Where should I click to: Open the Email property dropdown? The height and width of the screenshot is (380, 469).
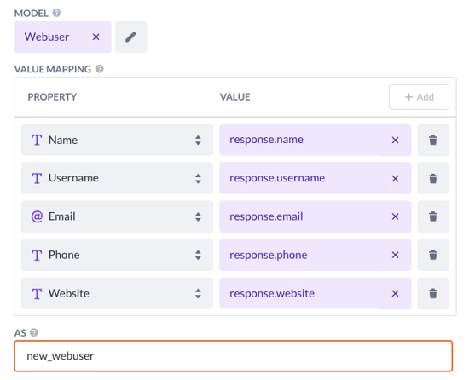tap(117, 216)
